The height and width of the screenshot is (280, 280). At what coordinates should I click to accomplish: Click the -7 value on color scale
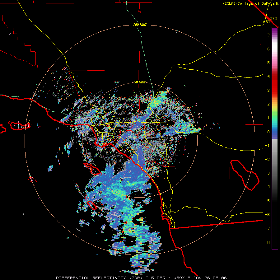click(267, 228)
